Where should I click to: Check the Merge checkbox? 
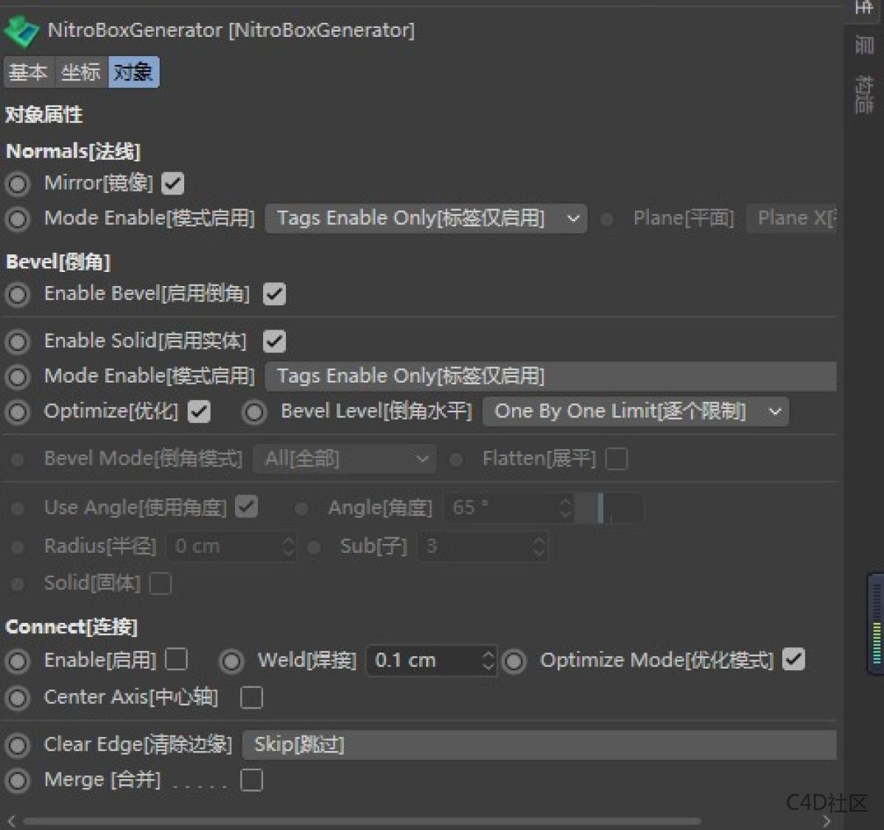click(x=252, y=780)
